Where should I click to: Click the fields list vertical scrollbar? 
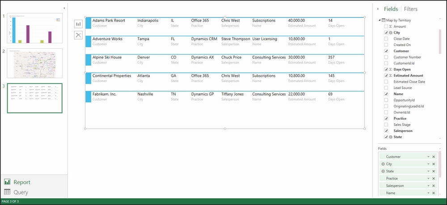439,41
